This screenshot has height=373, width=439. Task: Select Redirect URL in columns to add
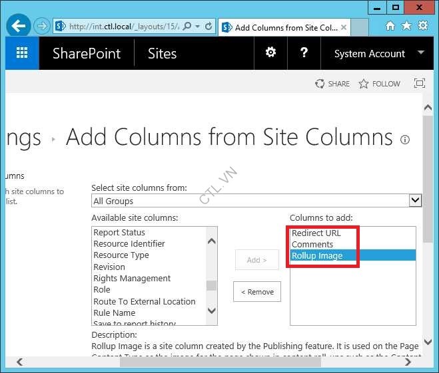316,233
